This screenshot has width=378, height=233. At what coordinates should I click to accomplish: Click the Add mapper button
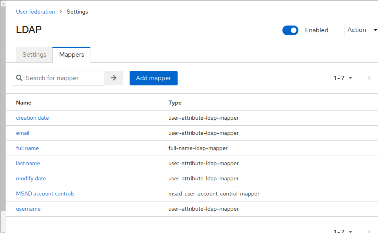tap(153, 78)
